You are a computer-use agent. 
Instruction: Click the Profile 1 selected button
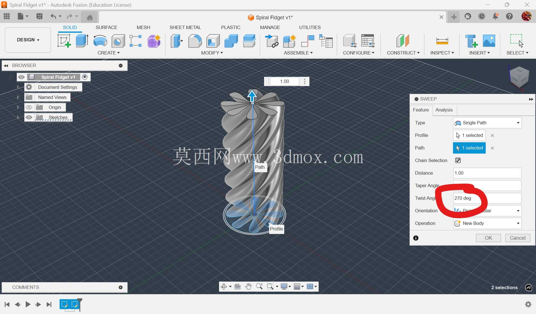[x=469, y=135]
